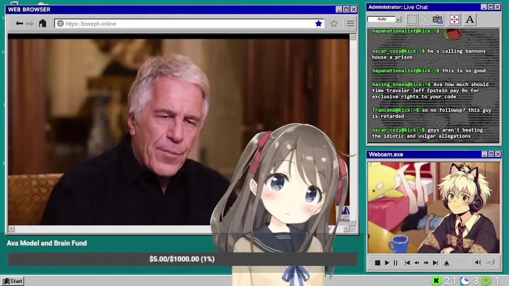This screenshot has width=509, height=286.
Task: Click the webcam video feed thumbnail
Action: tap(434, 207)
